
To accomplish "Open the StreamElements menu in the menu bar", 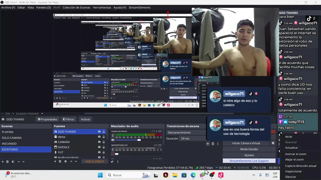I will [139, 7].
